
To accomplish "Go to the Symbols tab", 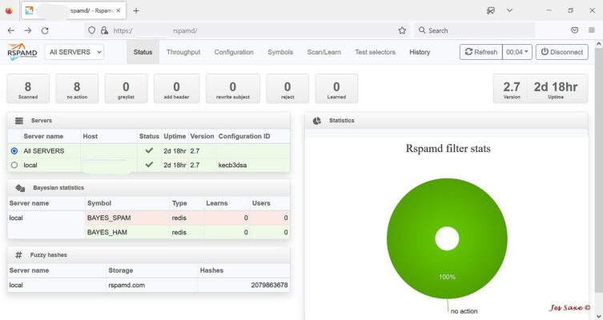I will [x=280, y=52].
